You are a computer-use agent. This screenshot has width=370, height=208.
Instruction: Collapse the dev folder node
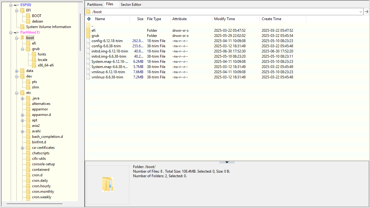(x=16, y=76)
